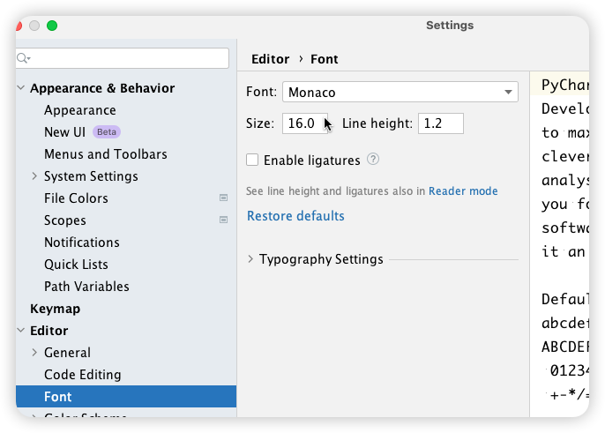Click the Line height input field
Viewport: 605px width, 433px height.
coord(441,123)
